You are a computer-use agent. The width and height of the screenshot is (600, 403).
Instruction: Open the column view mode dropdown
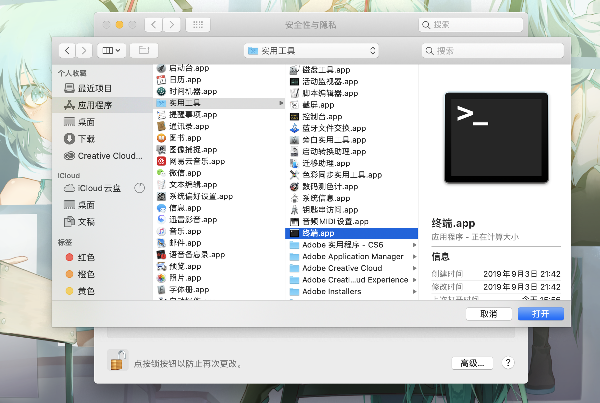tap(112, 51)
